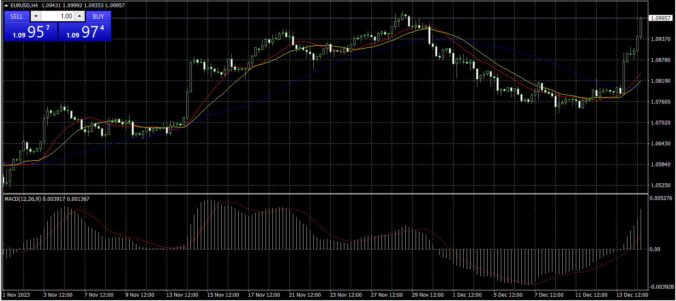
Task: Click the 13 Dec 12:00 time label
Action: tap(632, 295)
